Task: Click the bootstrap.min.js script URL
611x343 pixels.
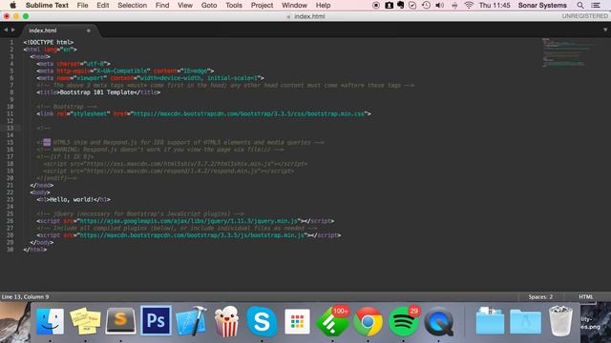Action: 192,235
